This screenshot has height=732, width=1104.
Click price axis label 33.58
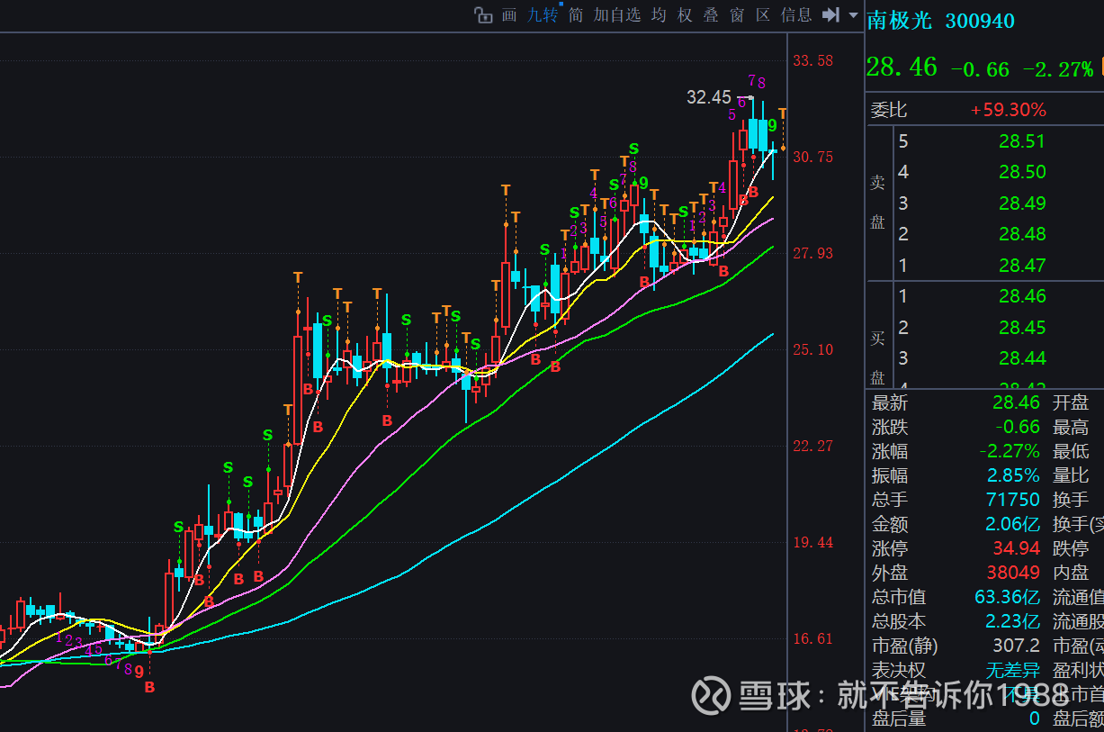pos(812,61)
